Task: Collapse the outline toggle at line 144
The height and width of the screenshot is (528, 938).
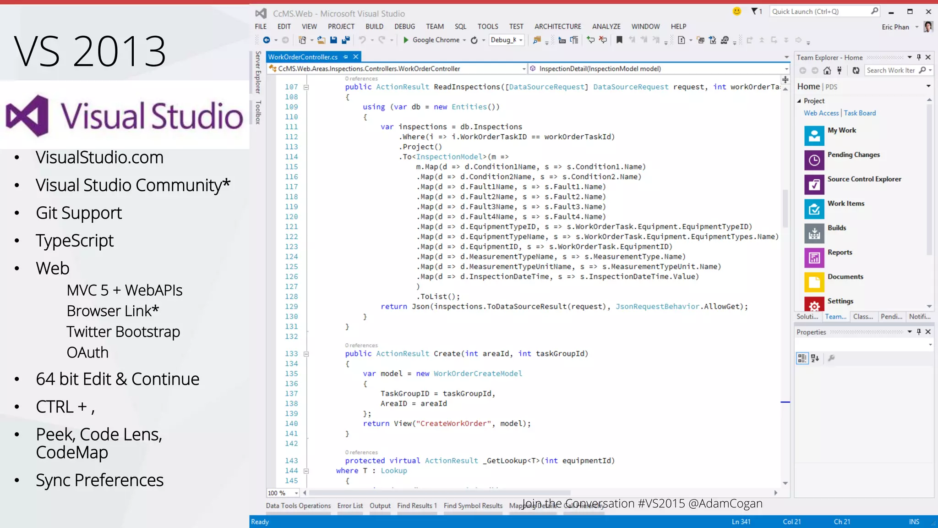Action: coord(306,471)
